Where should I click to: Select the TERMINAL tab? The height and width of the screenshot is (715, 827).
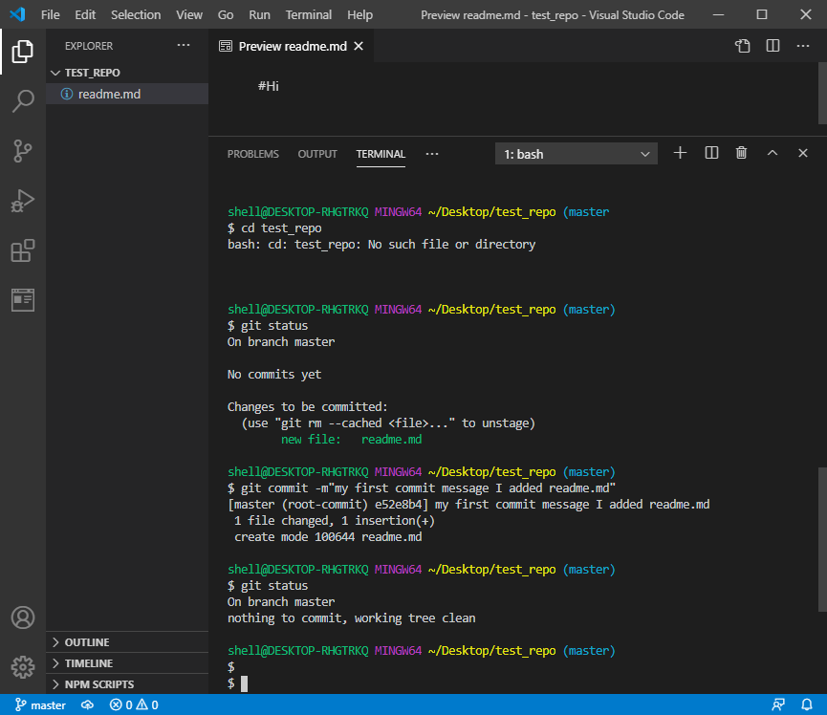[x=381, y=154]
